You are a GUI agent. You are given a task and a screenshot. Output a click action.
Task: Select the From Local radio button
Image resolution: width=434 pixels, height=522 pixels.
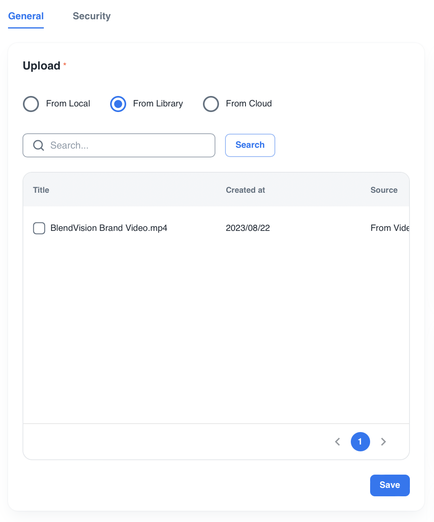point(31,104)
